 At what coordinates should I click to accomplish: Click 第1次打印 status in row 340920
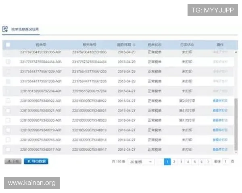click(187, 120)
